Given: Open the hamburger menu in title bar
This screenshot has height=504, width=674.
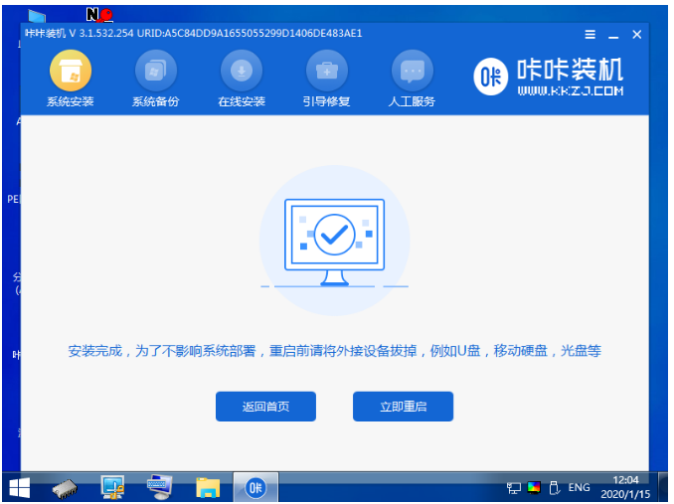Looking at the screenshot, I should 590,35.
